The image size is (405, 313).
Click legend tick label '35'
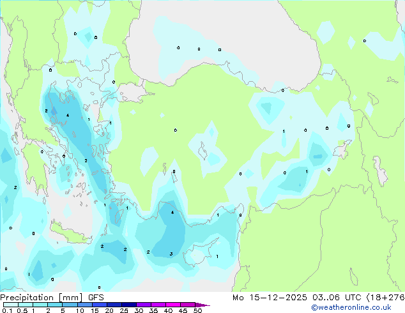coord(154,310)
